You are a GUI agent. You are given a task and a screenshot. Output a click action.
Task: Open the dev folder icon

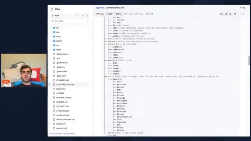pyautogui.click(x=54, y=32)
